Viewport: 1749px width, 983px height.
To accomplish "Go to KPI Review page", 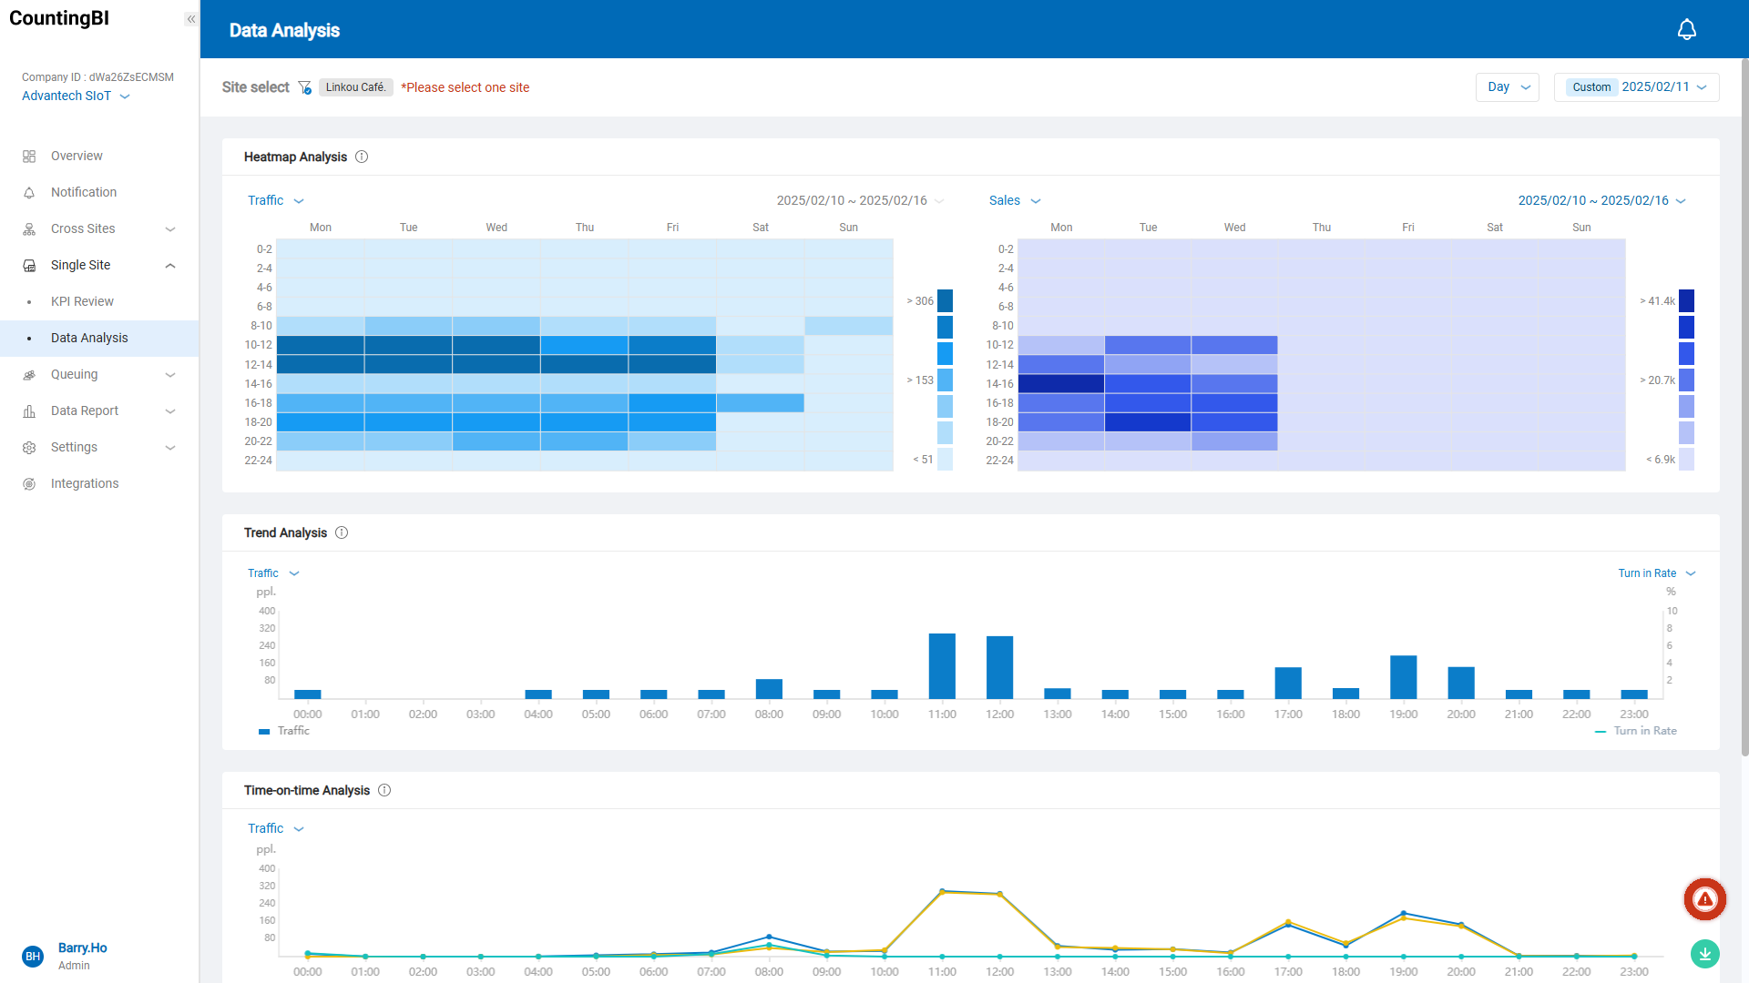I will (82, 301).
